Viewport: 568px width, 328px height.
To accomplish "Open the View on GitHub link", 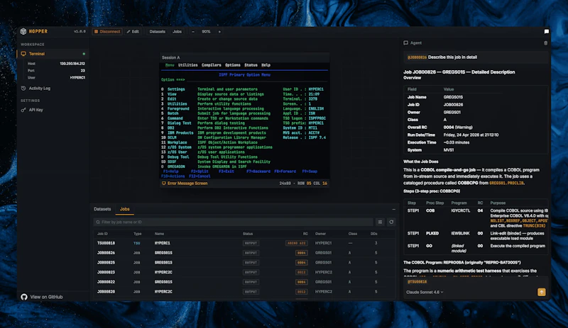I will (46, 297).
